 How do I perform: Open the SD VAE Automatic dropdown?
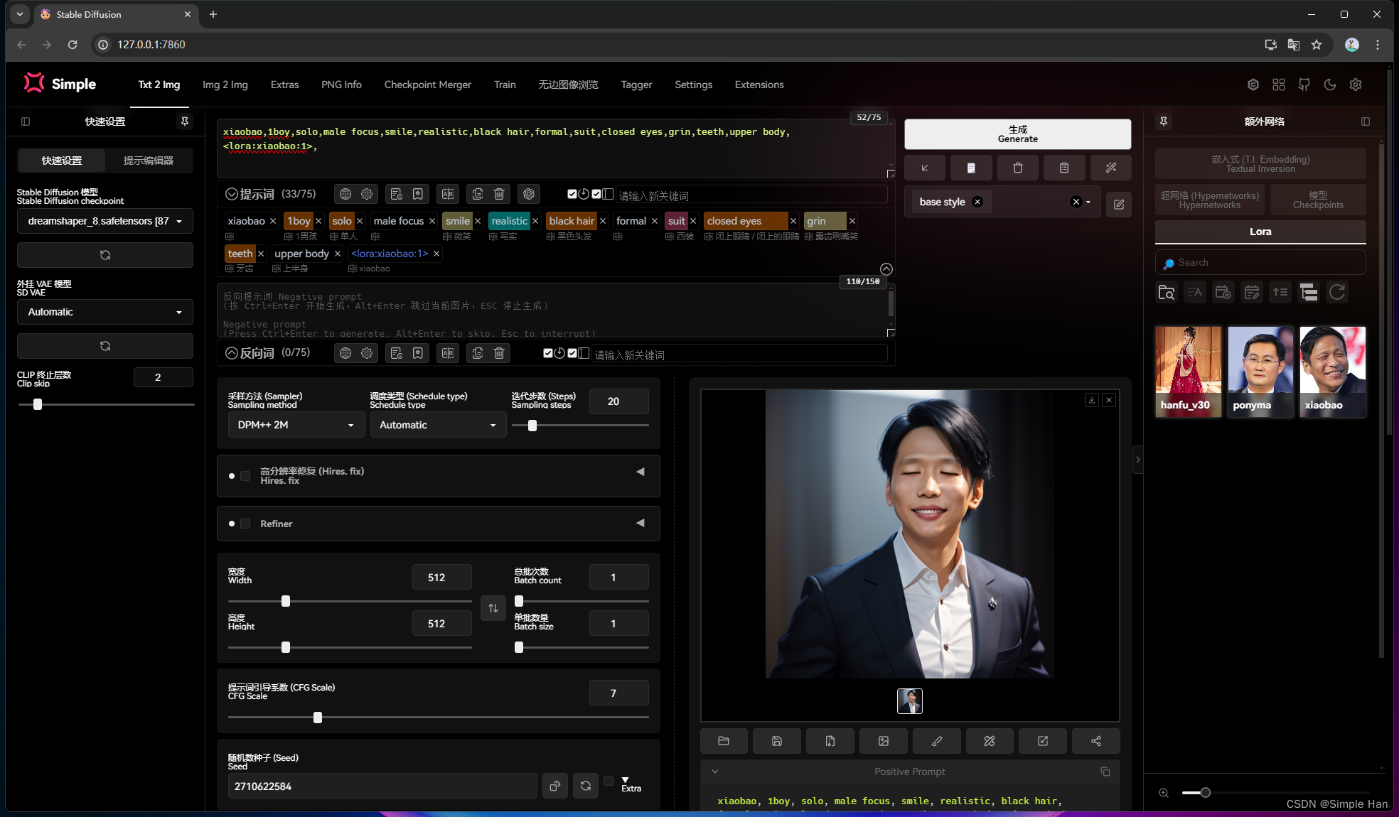point(104,312)
